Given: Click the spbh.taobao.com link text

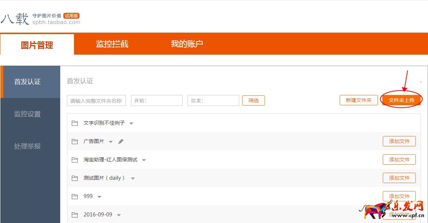Looking at the screenshot, I should point(56,22).
